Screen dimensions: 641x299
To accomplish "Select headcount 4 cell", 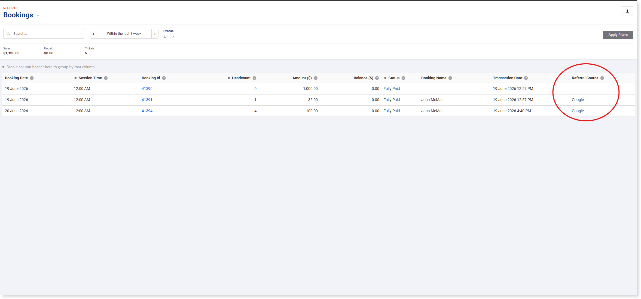I will [x=255, y=111].
